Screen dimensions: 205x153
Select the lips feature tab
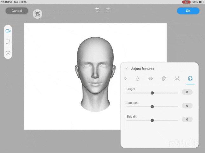pyautogui.click(x=151, y=78)
